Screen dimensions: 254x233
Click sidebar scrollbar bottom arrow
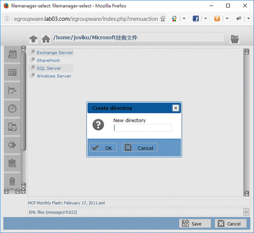pos(23,185)
